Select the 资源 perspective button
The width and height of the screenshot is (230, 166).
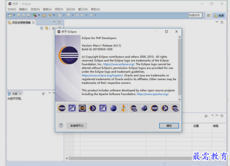point(219,15)
